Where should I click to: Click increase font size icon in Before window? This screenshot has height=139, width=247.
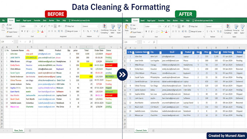pyautogui.click(x=42, y=26)
